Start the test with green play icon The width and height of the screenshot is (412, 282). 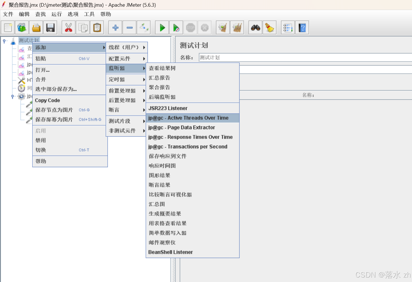coord(162,28)
